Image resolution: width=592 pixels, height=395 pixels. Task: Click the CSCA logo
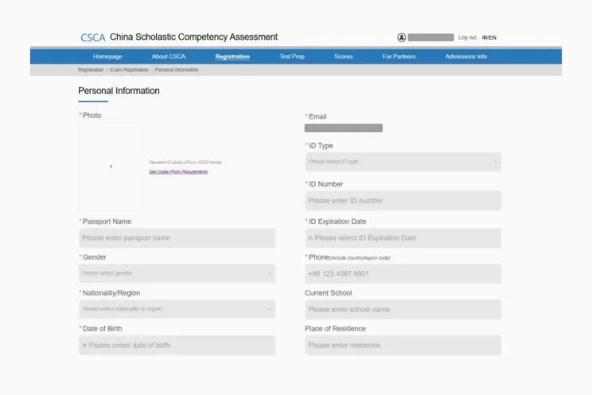(x=93, y=37)
